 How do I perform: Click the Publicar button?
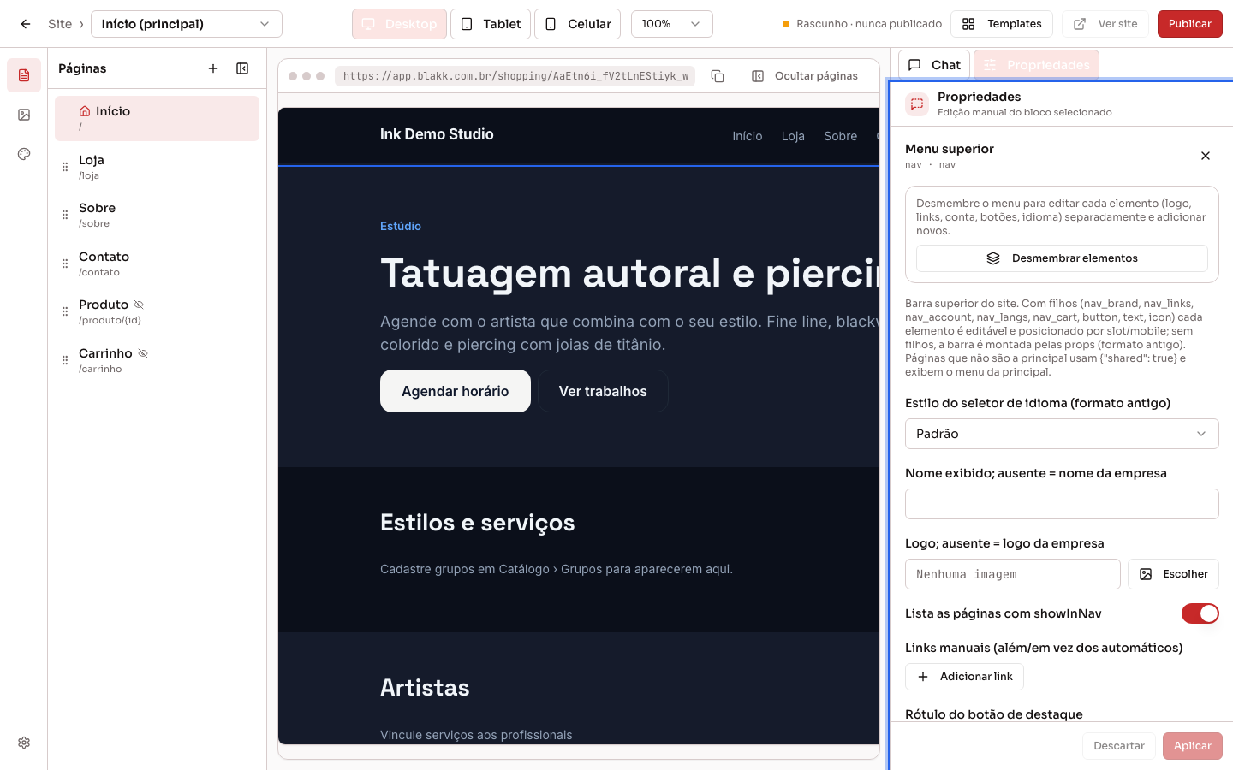(x=1190, y=24)
